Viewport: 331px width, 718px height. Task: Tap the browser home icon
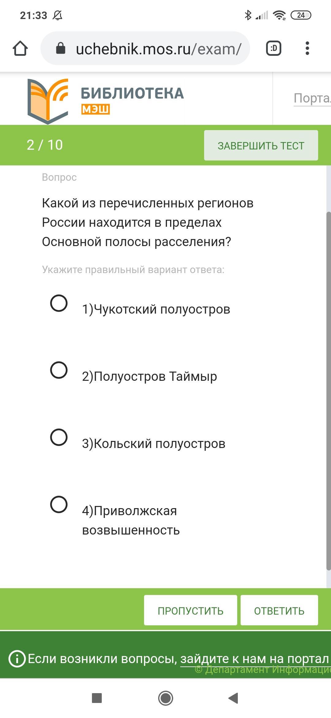click(x=20, y=48)
